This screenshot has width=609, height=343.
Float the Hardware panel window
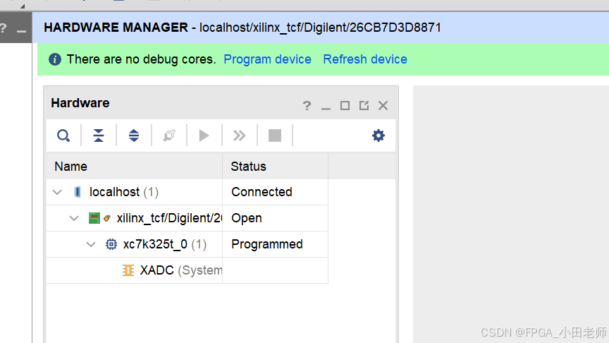(x=364, y=106)
